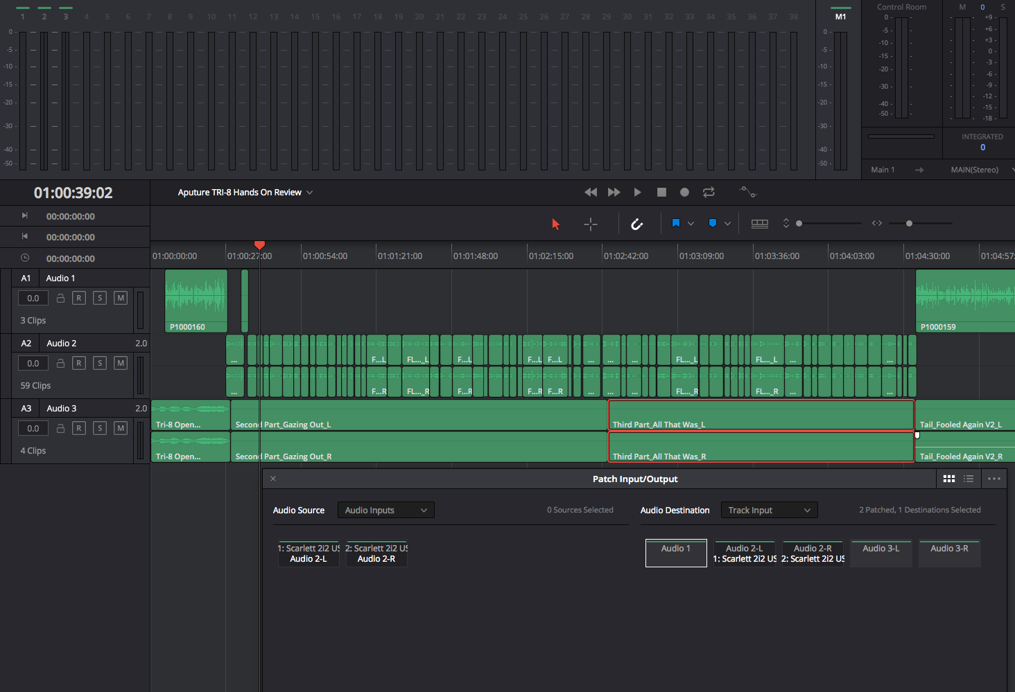Click the horizontal timeline zoom slider handle
Screen dimensions: 1015x692
[x=909, y=223]
